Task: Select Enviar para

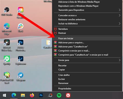Action: tap(87, 60)
